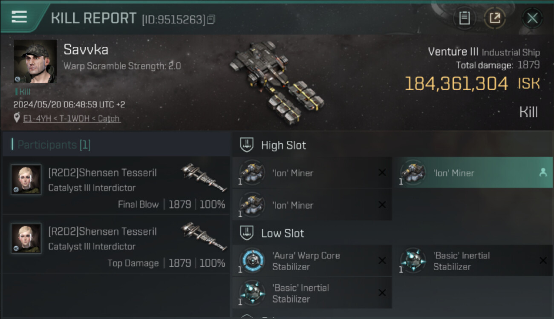Collapse the High Slot section header
The height and width of the screenshot is (319, 554).
tap(392, 145)
